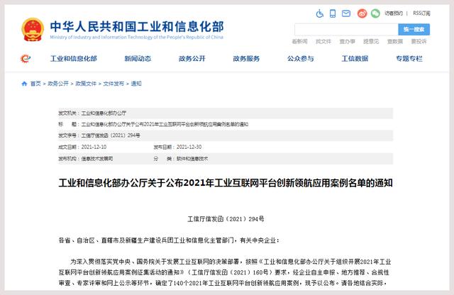This screenshot has width=454, height=295.
Task: Open 专题专栏 nav menu
Action: [x=409, y=59]
